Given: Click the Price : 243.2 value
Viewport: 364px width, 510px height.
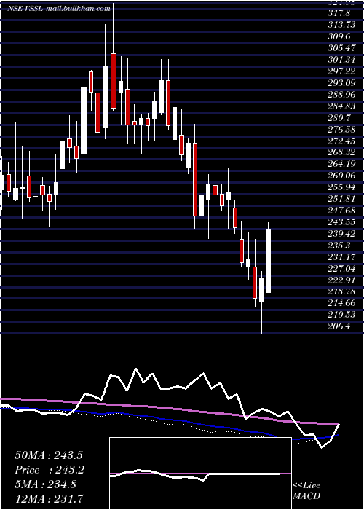Looking at the screenshot, I should point(50,470).
